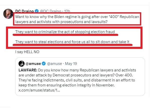
Task: Open the 12h tweet timestamp
Action: coord(67,11)
